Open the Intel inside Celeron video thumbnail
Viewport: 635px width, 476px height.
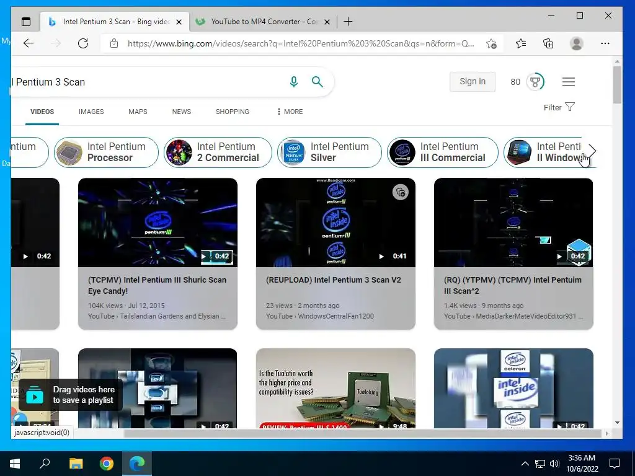pyautogui.click(x=513, y=388)
